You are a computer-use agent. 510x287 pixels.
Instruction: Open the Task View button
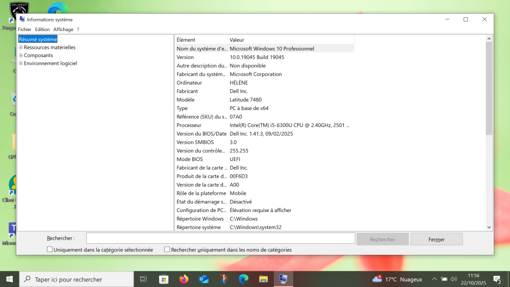[143, 279]
